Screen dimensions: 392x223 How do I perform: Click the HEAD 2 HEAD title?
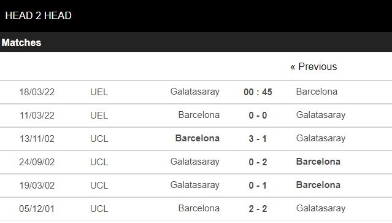38,15
